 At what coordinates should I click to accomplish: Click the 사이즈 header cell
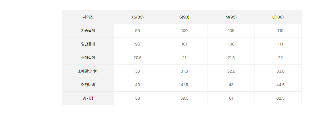[x=88, y=17]
